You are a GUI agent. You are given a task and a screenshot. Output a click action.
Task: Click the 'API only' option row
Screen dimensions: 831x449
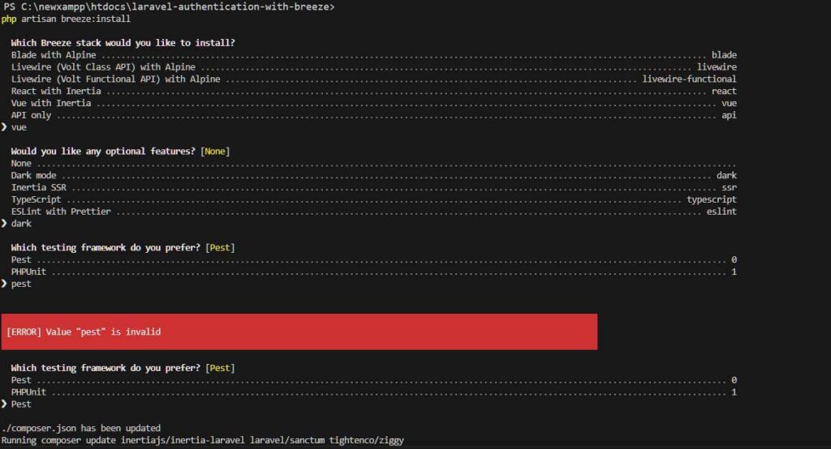click(373, 115)
